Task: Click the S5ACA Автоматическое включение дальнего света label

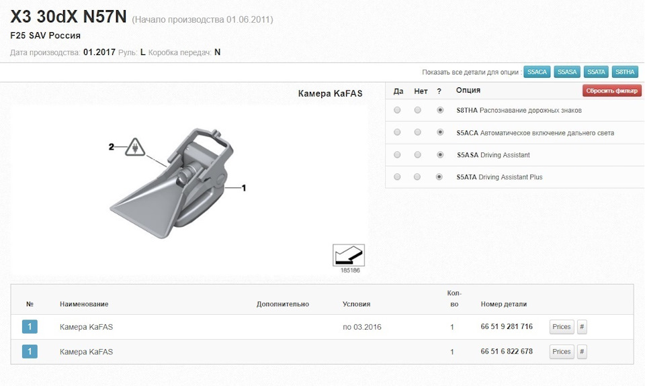Action: coord(535,133)
